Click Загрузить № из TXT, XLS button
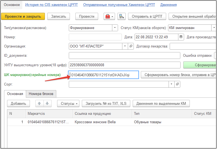The image size is (217, 149). click(x=106, y=104)
